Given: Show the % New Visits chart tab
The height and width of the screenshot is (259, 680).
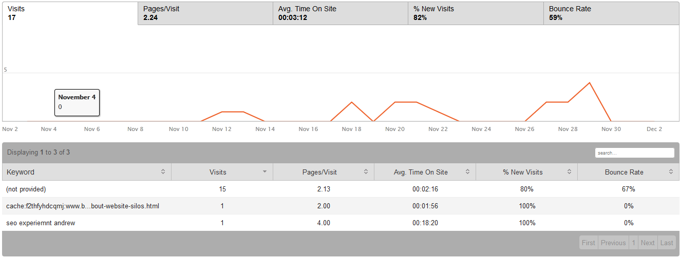Looking at the screenshot, I should (476, 13).
